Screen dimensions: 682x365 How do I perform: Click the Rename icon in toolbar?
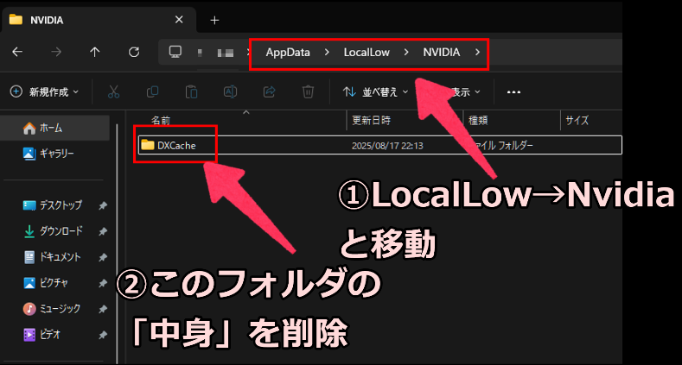(230, 91)
